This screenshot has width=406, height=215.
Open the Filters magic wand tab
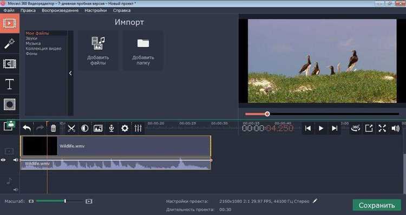(x=10, y=43)
